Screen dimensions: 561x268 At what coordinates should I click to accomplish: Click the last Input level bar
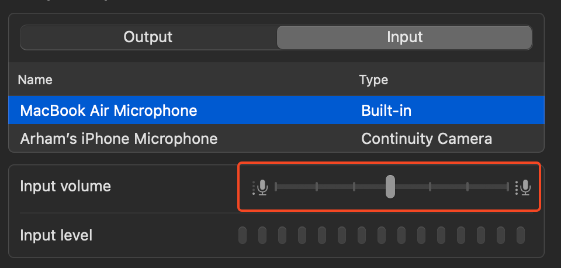click(521, 235)
